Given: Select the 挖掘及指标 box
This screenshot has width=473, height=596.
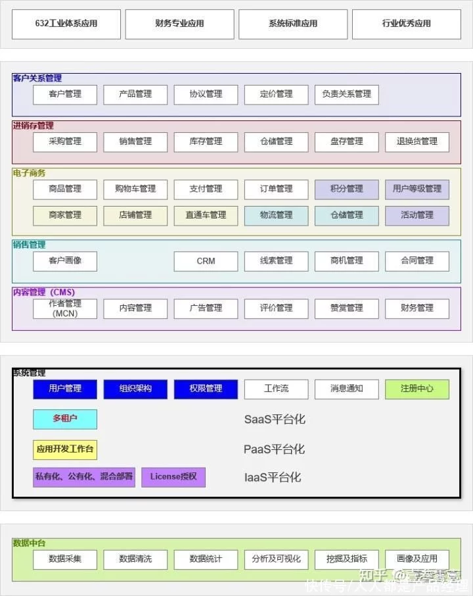Looking at the screenshot, I should (x=347, y=560).
